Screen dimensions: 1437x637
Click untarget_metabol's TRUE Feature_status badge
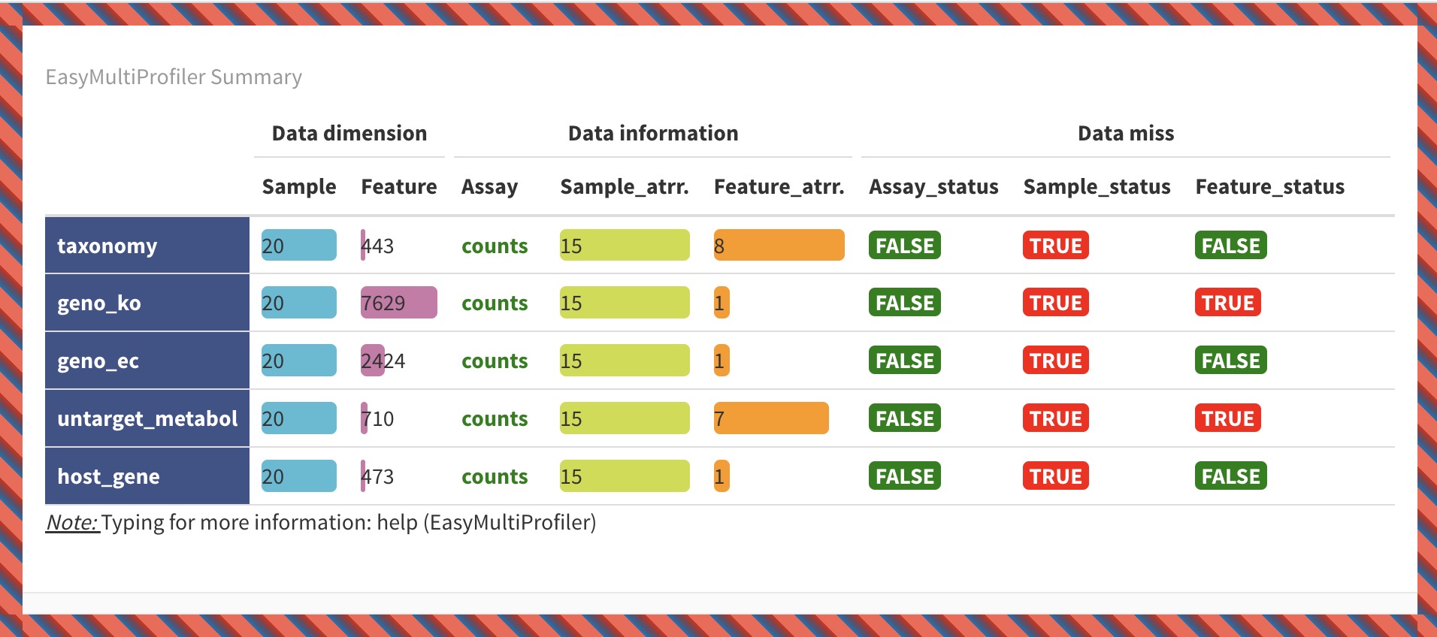(x=1227, y=418)
